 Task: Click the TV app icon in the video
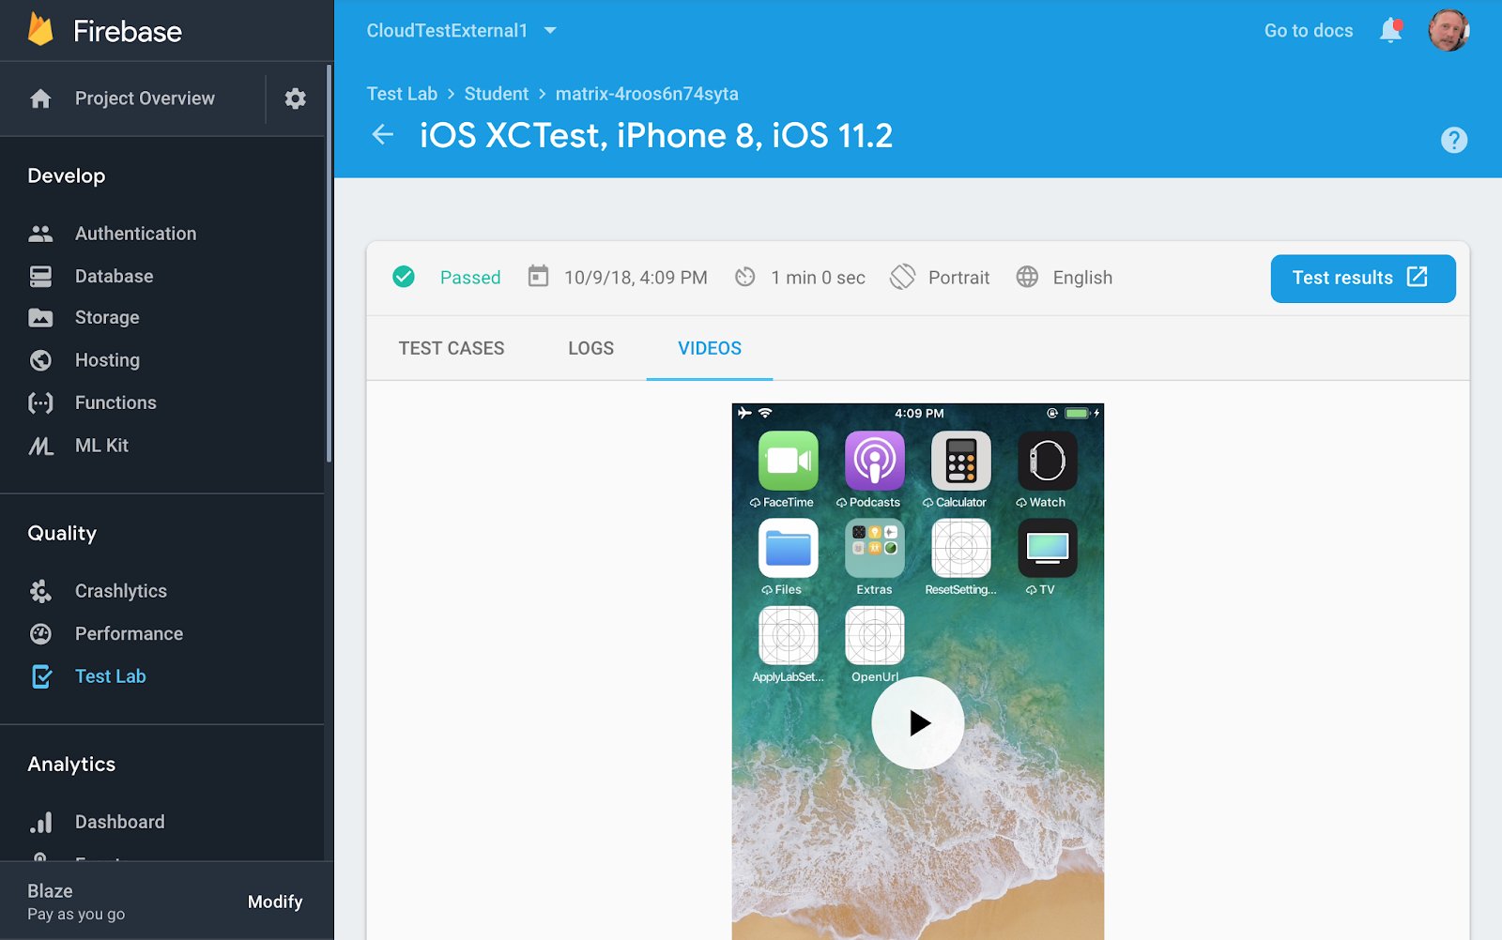pyautogui.click(x=1048, y=548)
